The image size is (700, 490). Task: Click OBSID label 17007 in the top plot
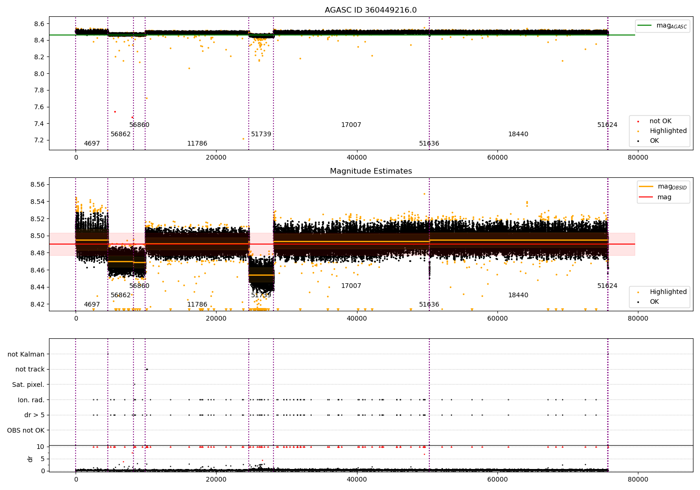point(351,125)
